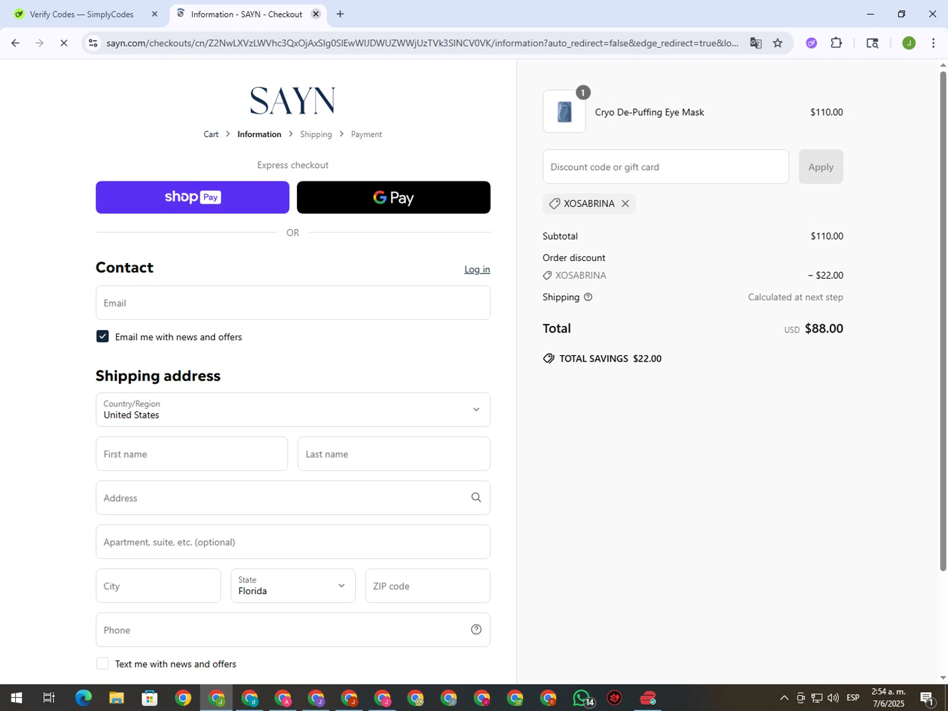Open the notification center icon
The height and width of the screenshot is (711, 948).
click(927, 698)
